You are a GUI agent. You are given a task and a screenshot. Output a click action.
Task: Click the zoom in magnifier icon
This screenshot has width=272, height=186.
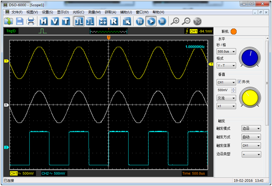pos(175,21)
